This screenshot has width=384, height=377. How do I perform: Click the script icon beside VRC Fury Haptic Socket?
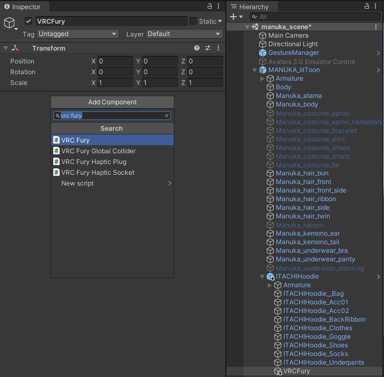56,173
